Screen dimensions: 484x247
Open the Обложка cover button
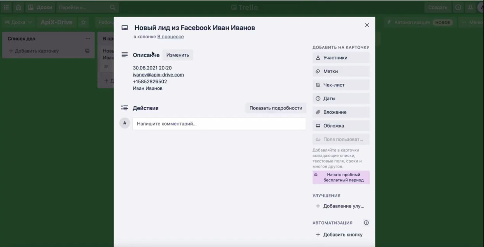[341, 126]
